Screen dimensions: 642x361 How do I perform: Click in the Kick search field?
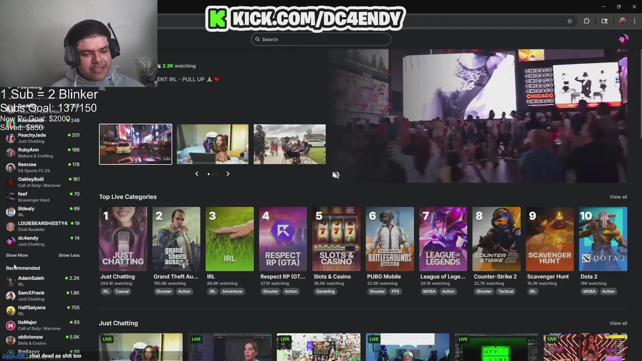(321, 39)
